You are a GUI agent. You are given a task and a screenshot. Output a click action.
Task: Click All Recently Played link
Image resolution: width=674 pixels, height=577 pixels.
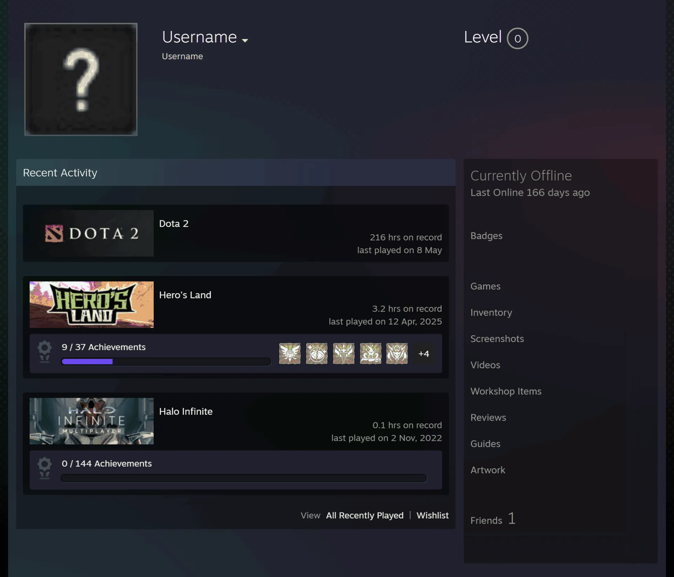tap(365, 515)
